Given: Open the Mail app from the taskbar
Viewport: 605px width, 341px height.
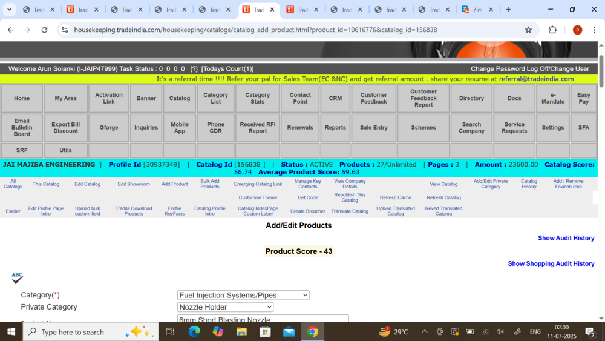Looking at the screenshot, I should coord(289,331).
